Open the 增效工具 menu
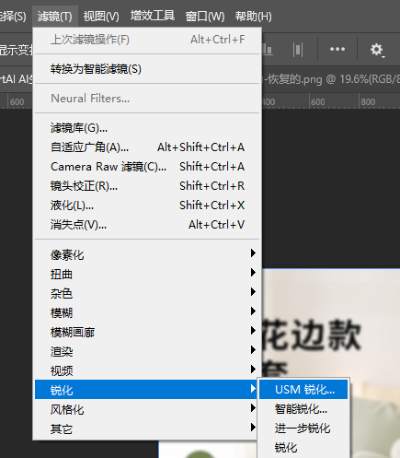 pyautogui.click(x=153, y=16)
